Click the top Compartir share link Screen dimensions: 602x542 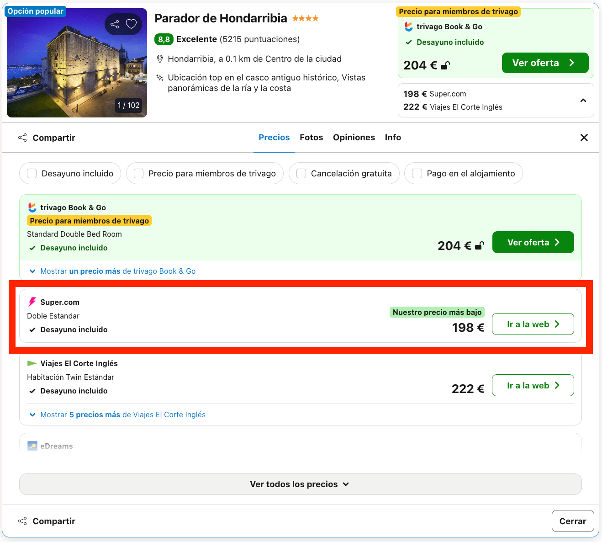point(47,138)
